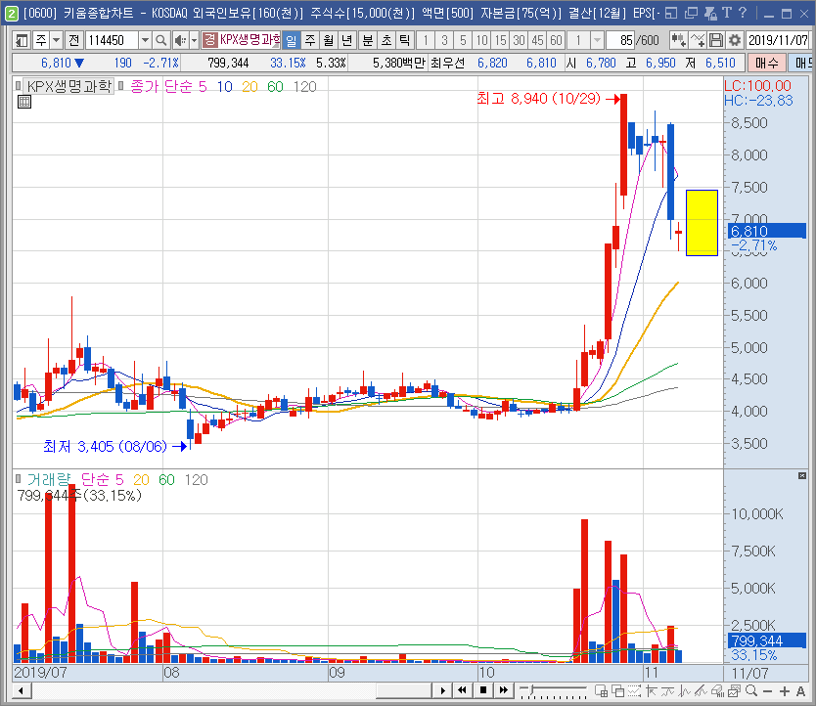Click the 30 interval button
The image size is (816, 706).
coord(519,40)
